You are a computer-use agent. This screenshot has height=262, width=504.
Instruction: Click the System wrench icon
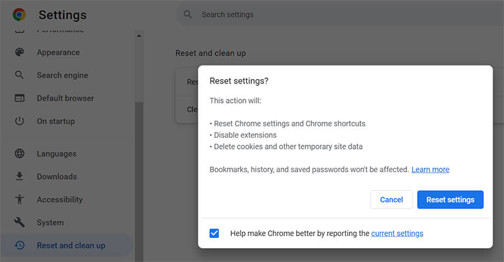tap(20, 222)
